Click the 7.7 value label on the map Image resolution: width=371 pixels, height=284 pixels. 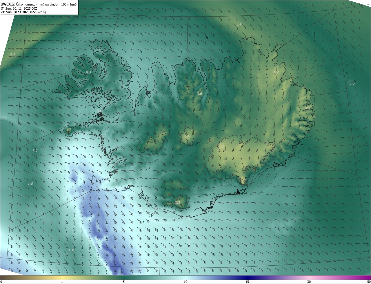click(x=4, y=118)
